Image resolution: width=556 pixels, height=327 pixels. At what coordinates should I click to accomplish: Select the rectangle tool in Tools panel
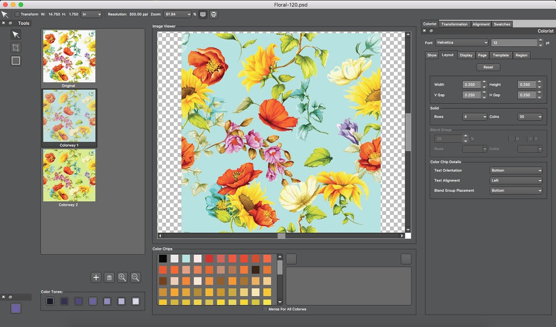pos(16,61)
